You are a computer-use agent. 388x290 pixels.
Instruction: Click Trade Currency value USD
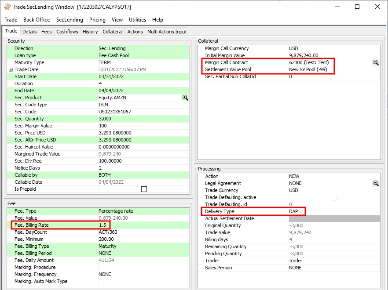[293, 190]
